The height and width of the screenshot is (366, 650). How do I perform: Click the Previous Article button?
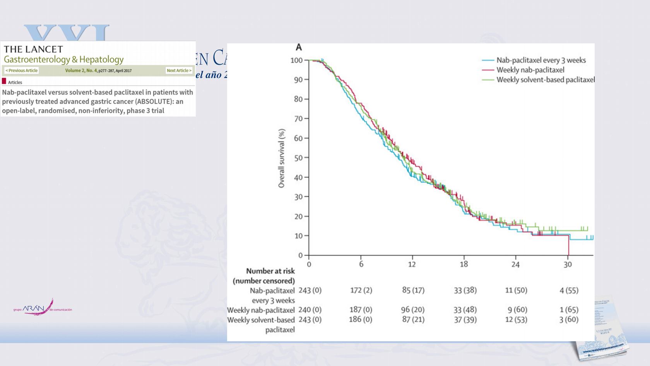[22, 70]
